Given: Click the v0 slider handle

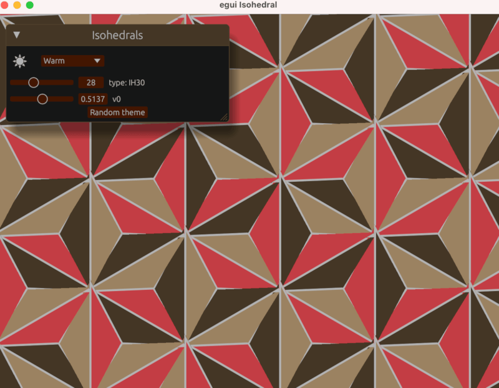Looking at the screenshot, I should 42,99.
